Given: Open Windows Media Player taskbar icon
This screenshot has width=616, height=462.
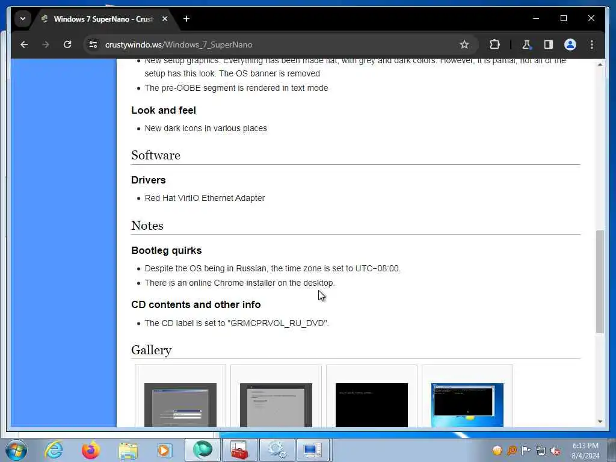Looking at the screenshot, I should coord(164,451).
